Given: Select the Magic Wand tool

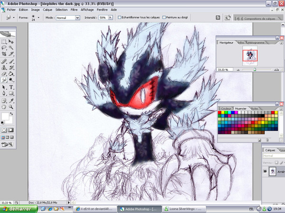Looking at the screenshot, I should pyautogui.click(x=11, y=48).
